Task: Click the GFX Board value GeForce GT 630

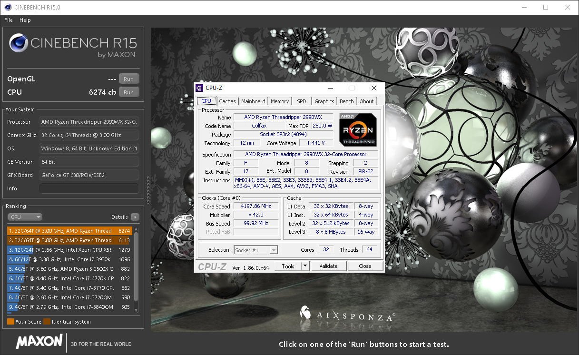Action: [89, 175]
